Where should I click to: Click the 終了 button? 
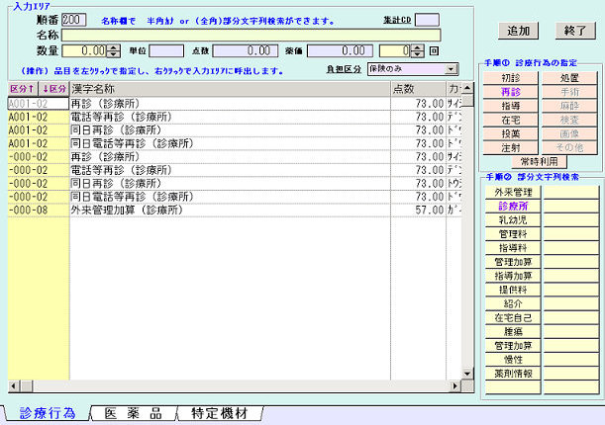click(x=572, y=31)
